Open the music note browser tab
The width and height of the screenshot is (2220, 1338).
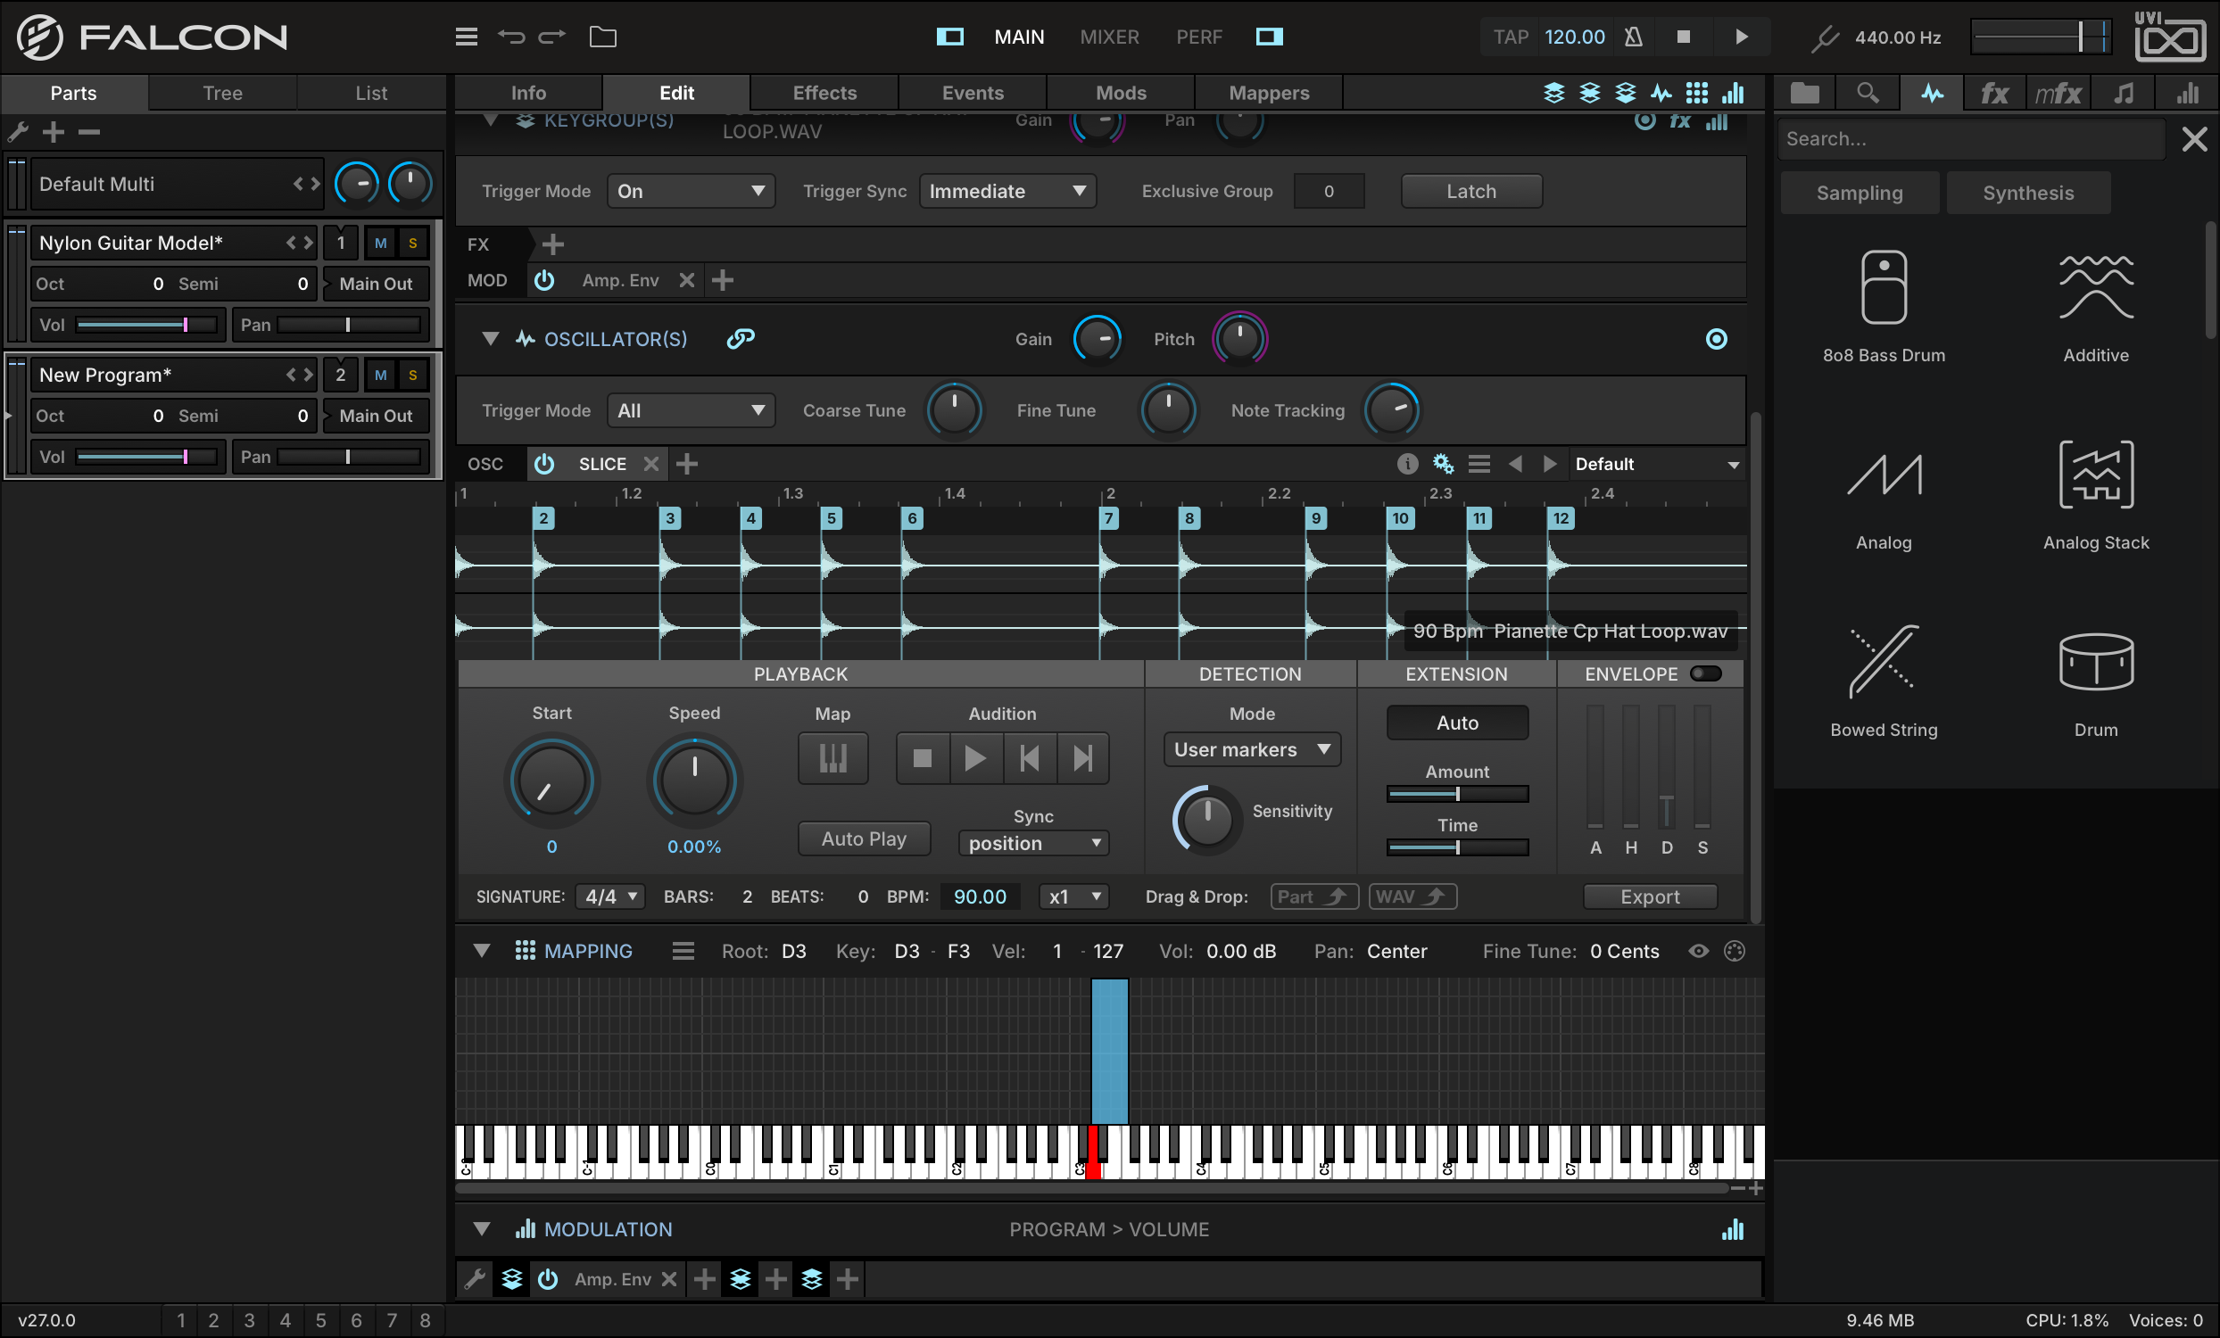click(x=2124, y=93)
